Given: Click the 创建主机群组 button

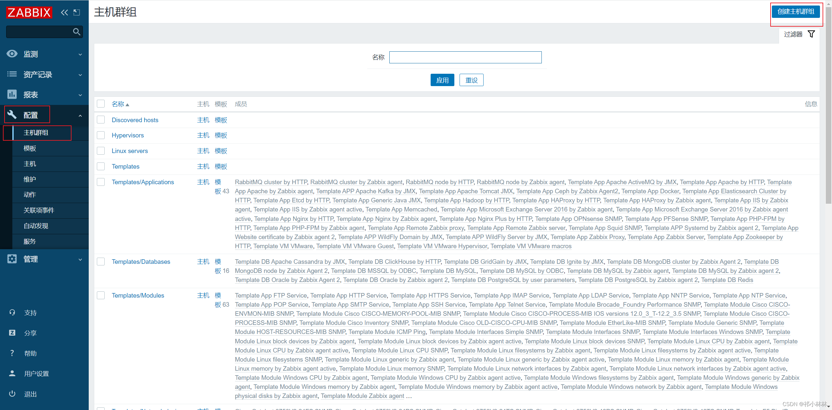Looking at the screenshot, I should [796, 12].
